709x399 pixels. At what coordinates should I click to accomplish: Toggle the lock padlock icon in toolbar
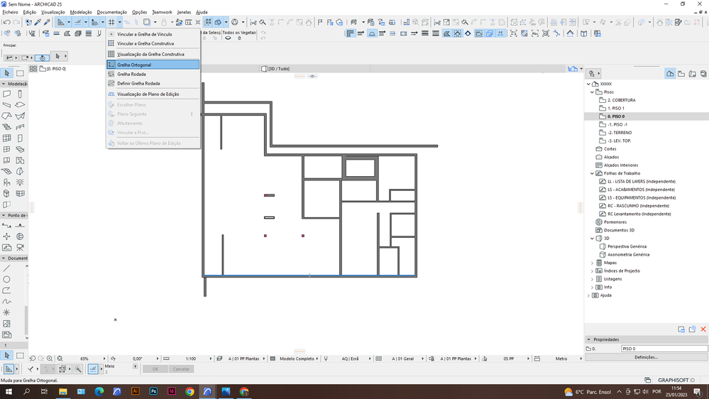coord(164,22)
